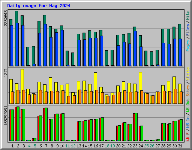Click the 2280643 hits axis value
This screenshot has height=150, width=192.
pyautogui.click(x=6, y=18)
